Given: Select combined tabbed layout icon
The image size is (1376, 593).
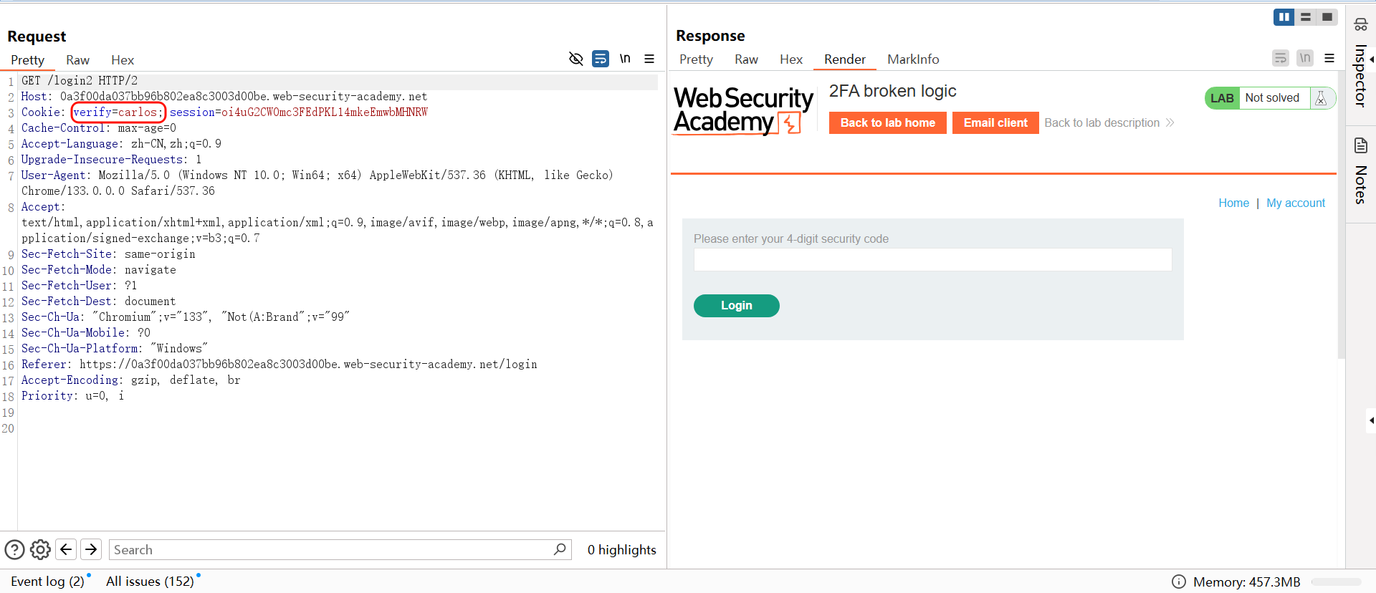Looking at the screenshot, I should coord(1327,17).
